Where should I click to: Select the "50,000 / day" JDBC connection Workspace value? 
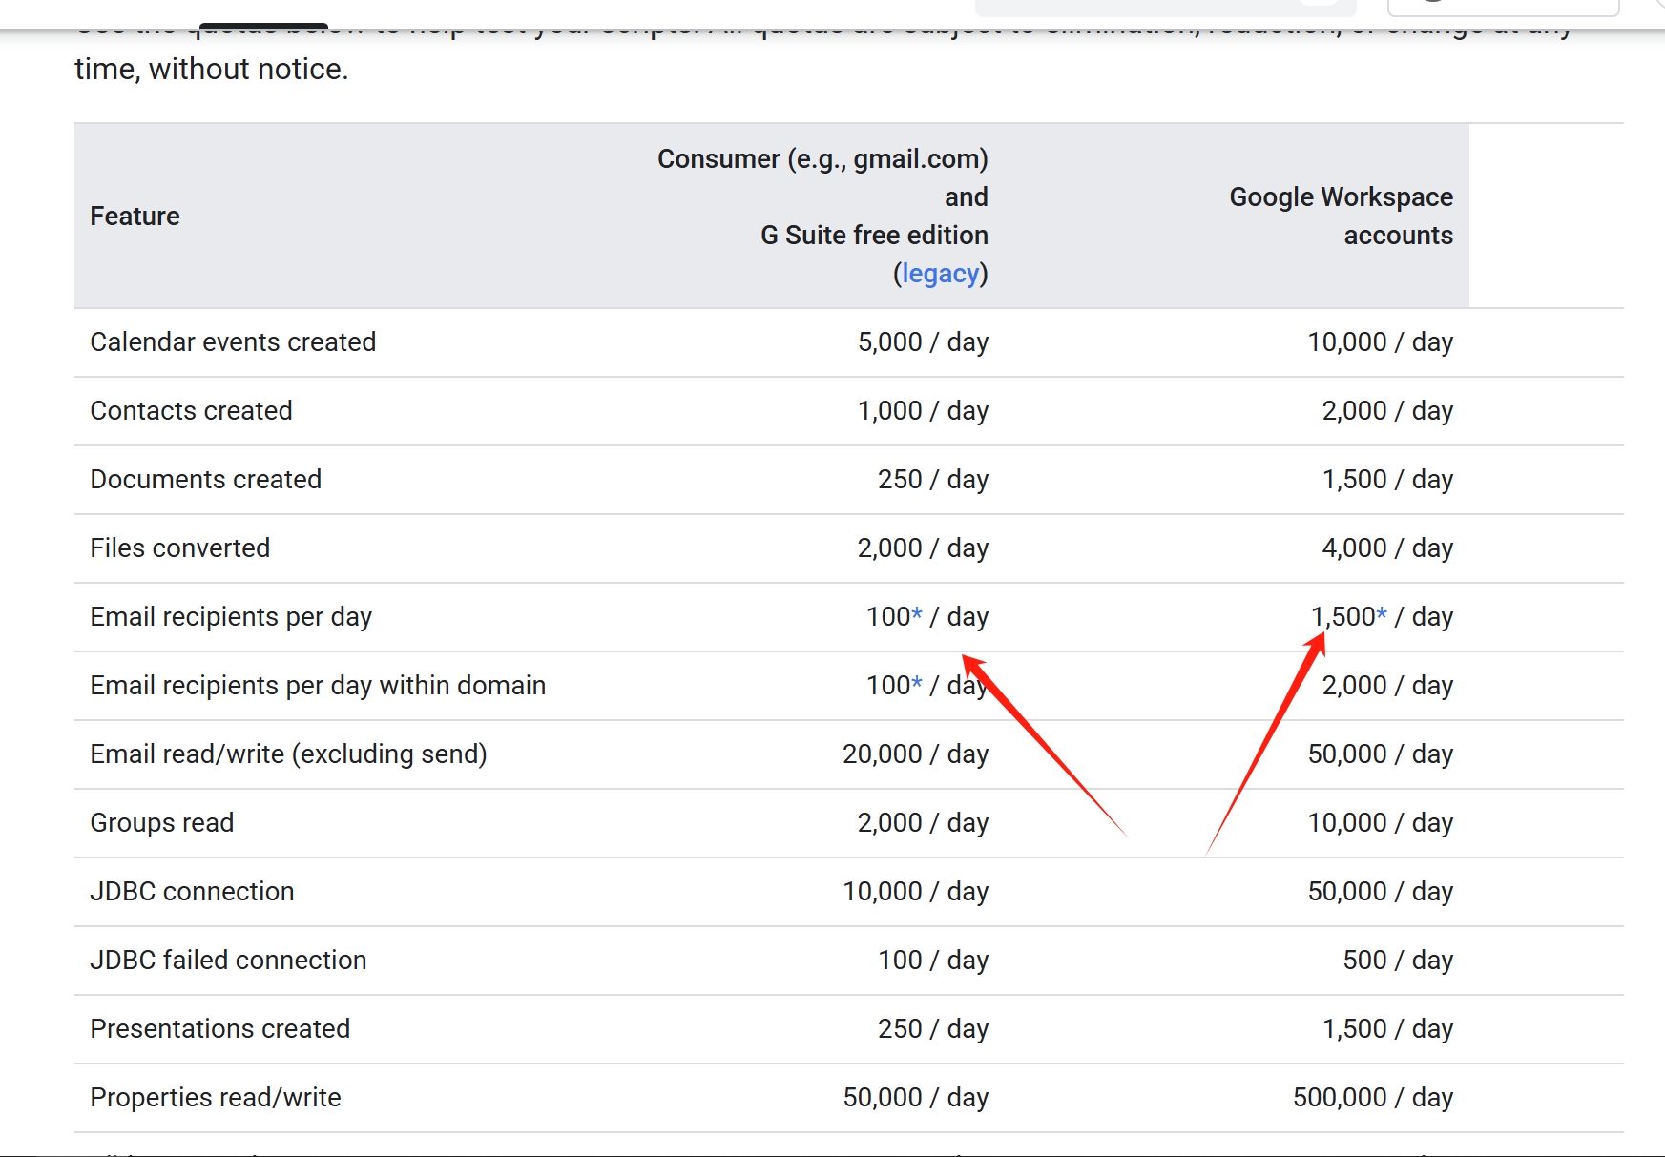tap(1380, 892)
